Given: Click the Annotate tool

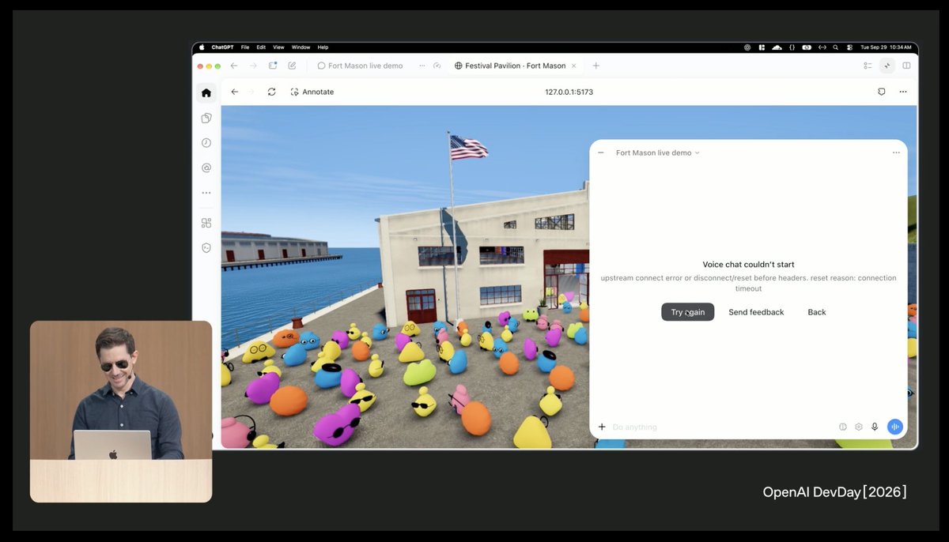Looking at the screenshot, I should (x=312, y=92).
